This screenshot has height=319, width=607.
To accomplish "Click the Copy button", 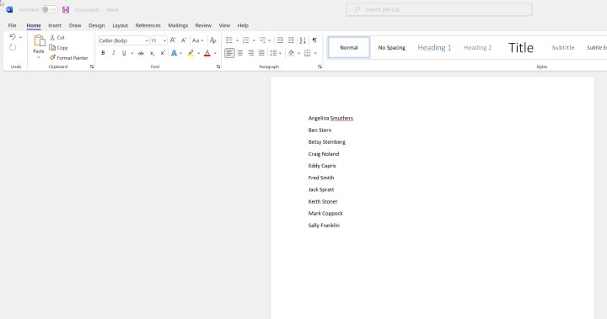I will 59,48.
